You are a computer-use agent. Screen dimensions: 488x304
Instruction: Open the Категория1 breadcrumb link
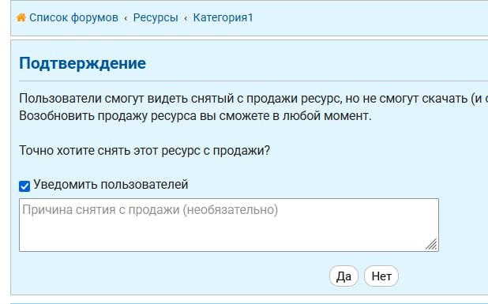click(x=223, y=17)
